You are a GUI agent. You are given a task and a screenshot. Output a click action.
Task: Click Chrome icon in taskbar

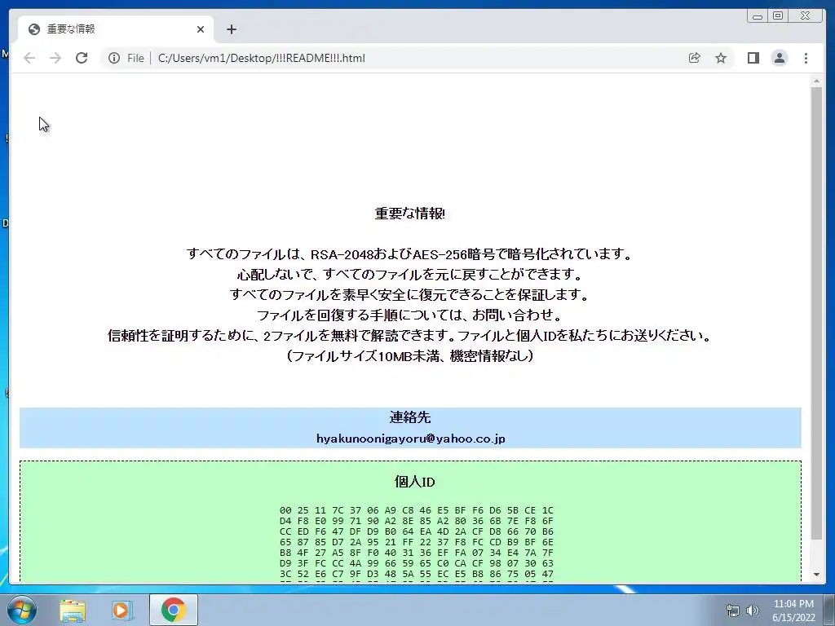click(174, 610)
